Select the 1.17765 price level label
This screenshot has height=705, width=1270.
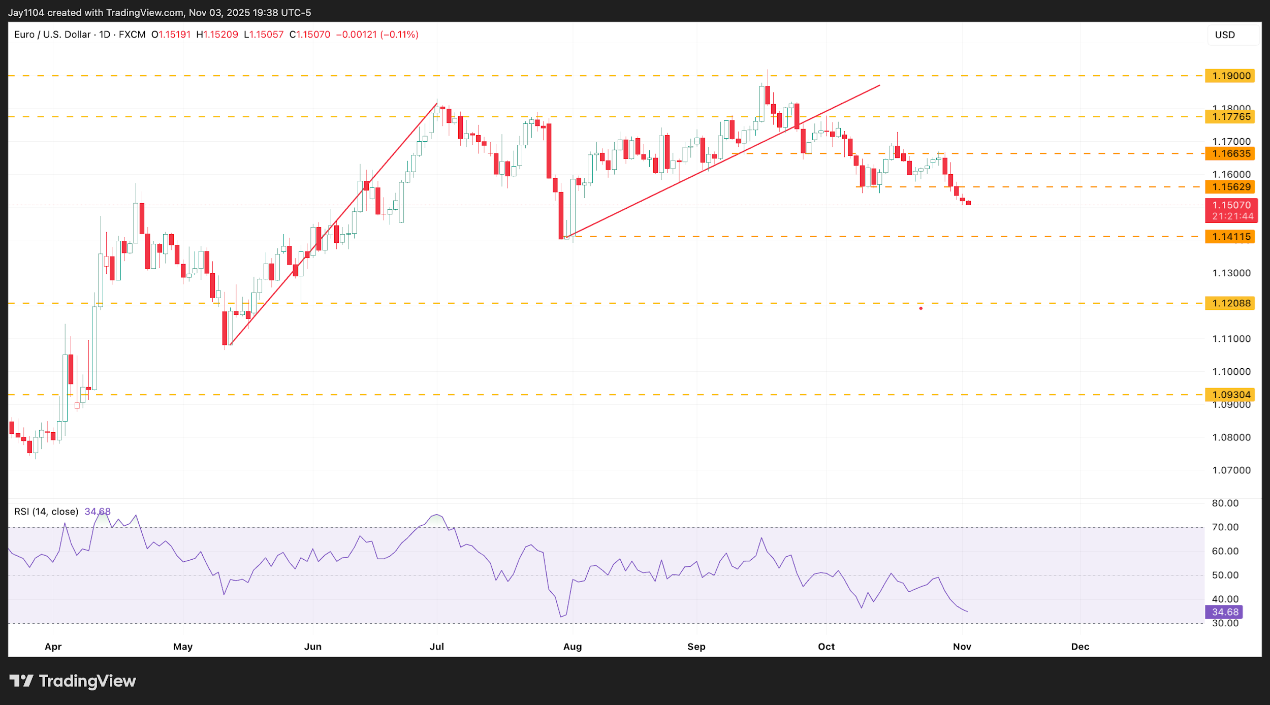pos(1231,117)
